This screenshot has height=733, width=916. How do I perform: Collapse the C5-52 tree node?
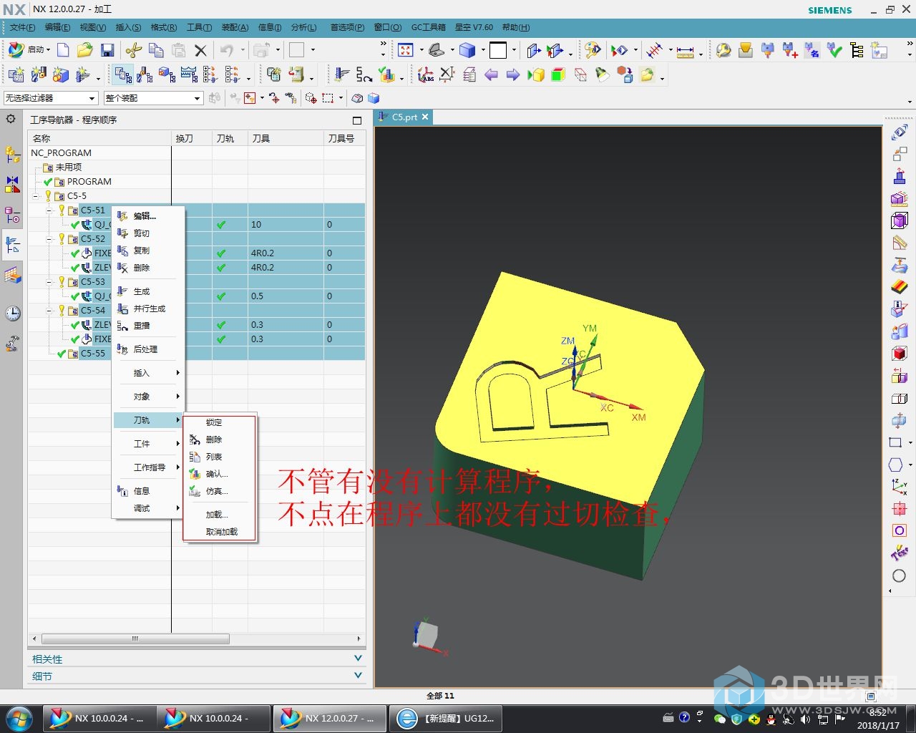click(49, 239)
